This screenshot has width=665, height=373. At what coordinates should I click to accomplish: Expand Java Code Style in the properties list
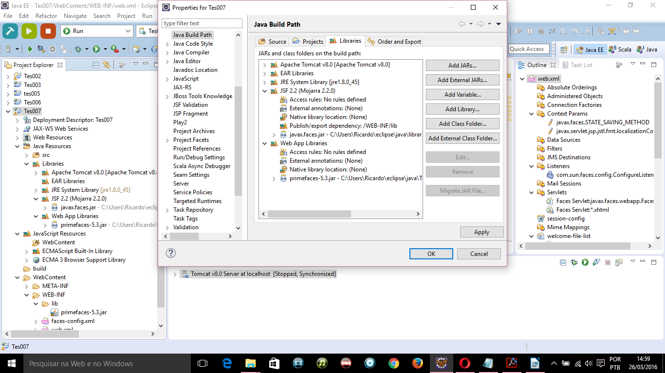167,44
